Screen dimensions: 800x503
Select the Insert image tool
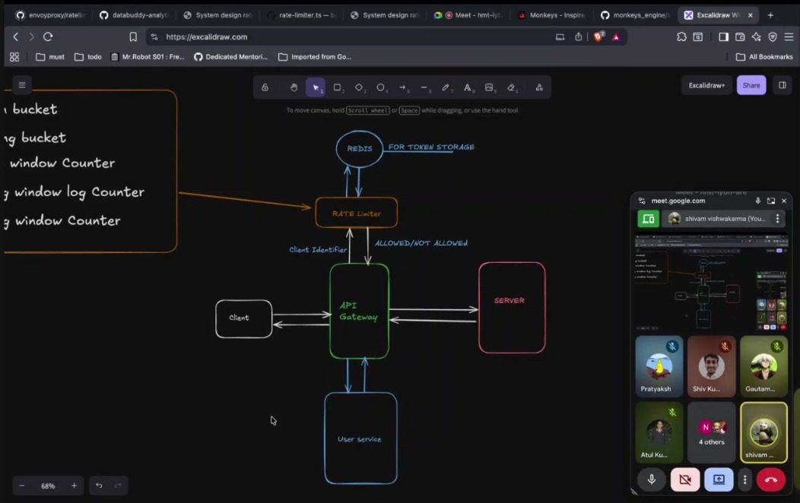pos(489,87)
